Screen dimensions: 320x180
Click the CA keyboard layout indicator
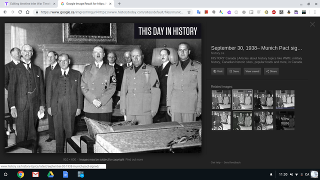(x=307, y=174)
